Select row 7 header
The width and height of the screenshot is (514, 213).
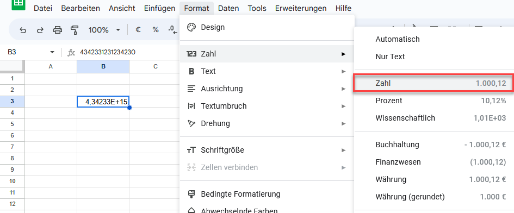tap(13, 147)
